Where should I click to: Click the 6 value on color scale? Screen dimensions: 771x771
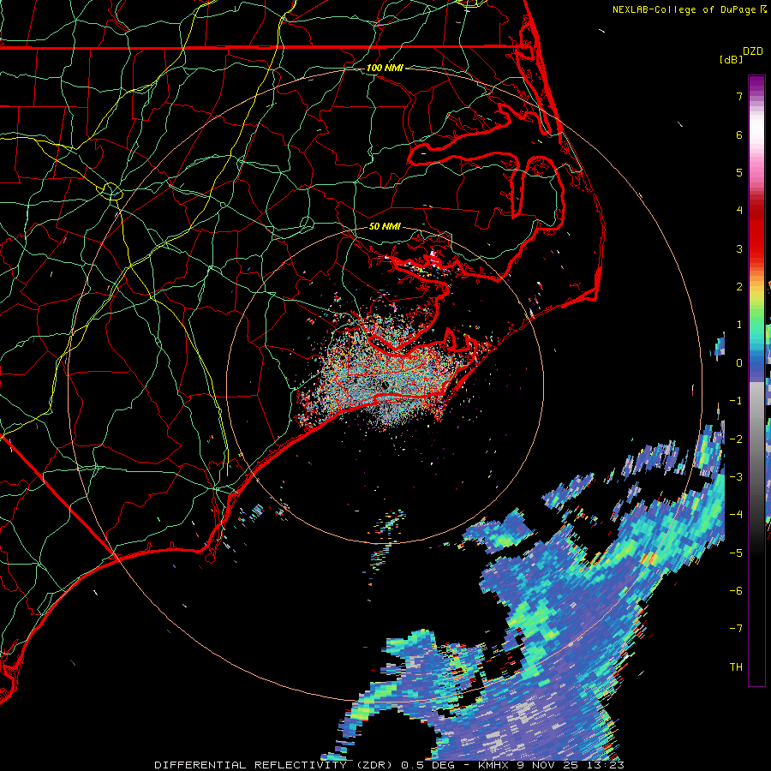tap(739, 134)
